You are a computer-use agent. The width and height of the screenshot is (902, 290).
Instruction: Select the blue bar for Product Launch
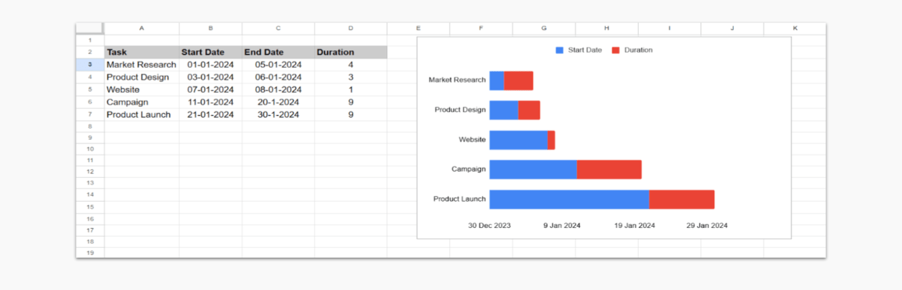(x=568, y=199)
